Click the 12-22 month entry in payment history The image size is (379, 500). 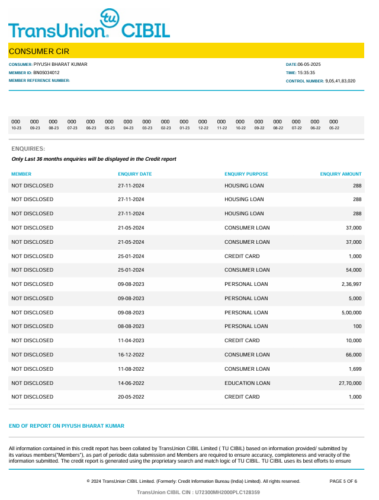tap(203, 125)
